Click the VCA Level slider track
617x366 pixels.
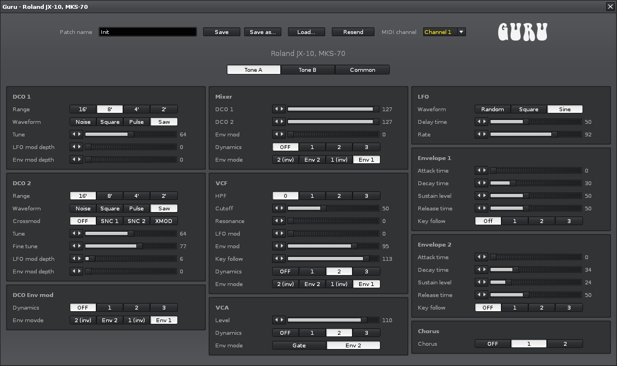(333, 321)
